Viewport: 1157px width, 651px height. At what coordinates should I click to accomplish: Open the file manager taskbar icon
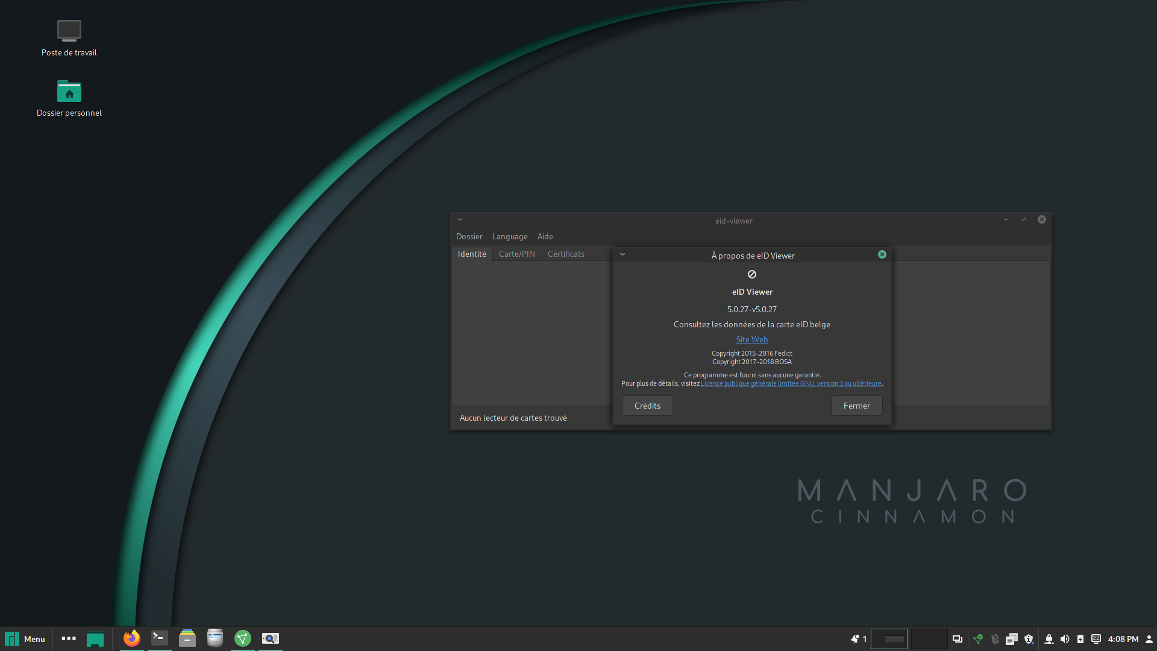point(187,638)
